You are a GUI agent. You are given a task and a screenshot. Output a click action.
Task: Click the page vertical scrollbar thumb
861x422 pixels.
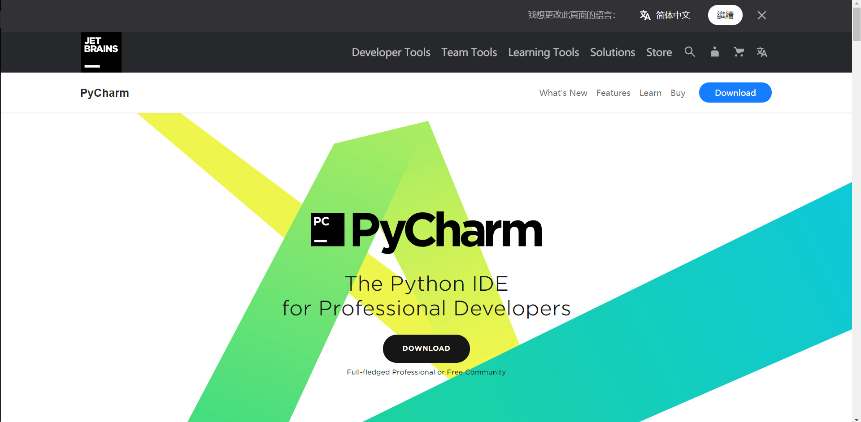coord(857,25)
